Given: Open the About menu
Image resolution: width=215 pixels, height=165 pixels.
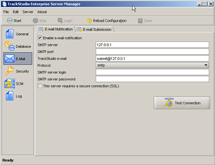Looking at the screenshot, I should (42, 12).
